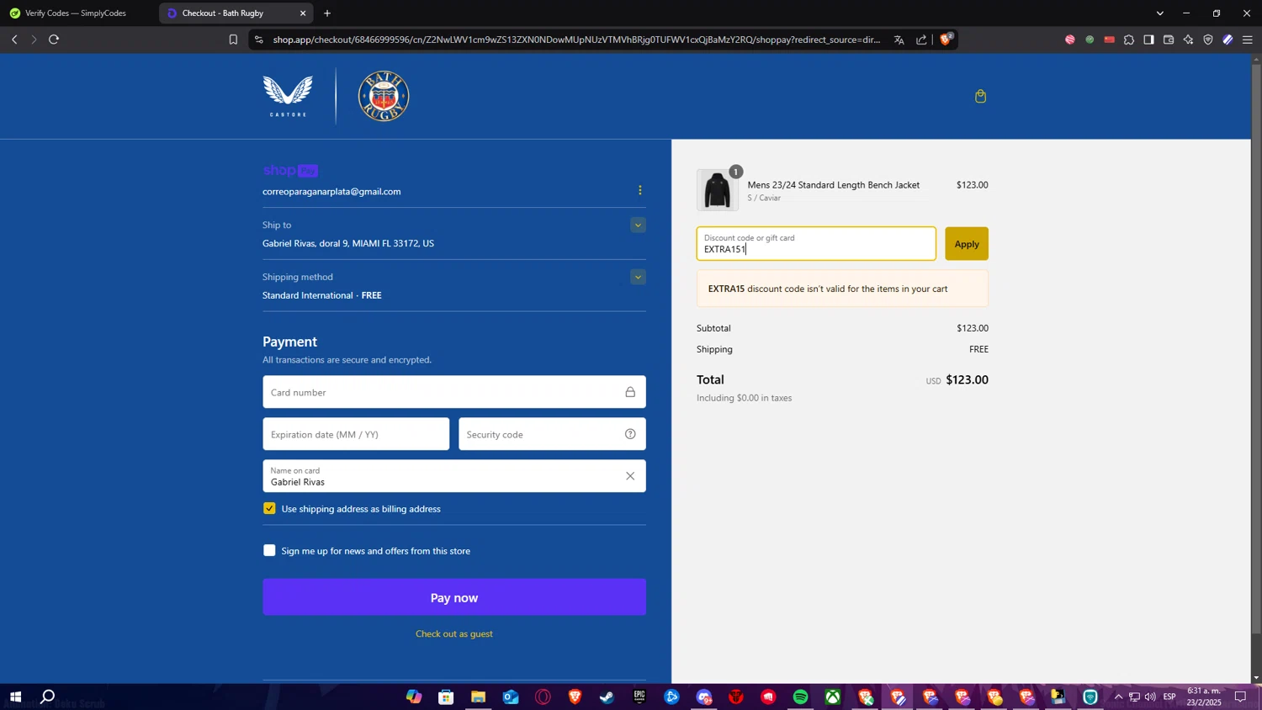Open the ESP language indicator in tray
This screenshot has width=1262, height=710.
click(1169, 697)
